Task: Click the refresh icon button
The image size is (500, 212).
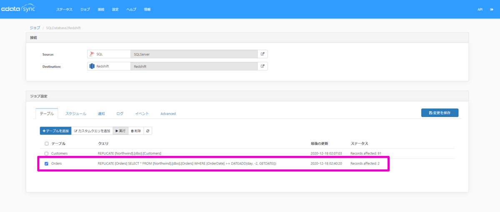Action: tap(148, 131)
